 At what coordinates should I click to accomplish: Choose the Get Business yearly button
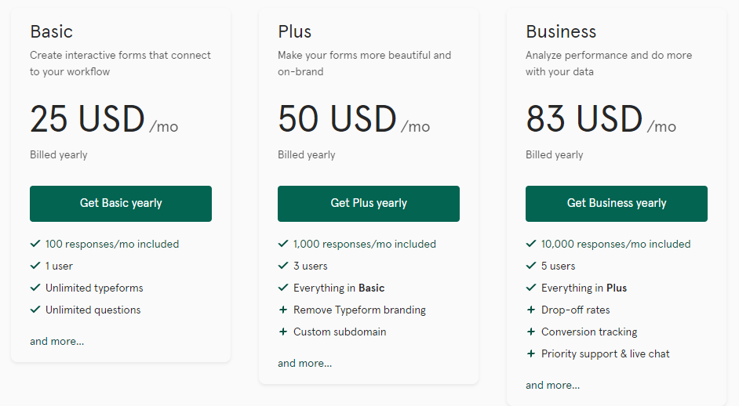[x=617, y=204]
